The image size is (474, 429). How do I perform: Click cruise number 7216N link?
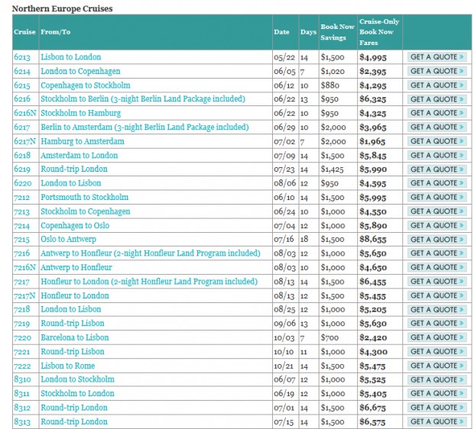[24, 267]
